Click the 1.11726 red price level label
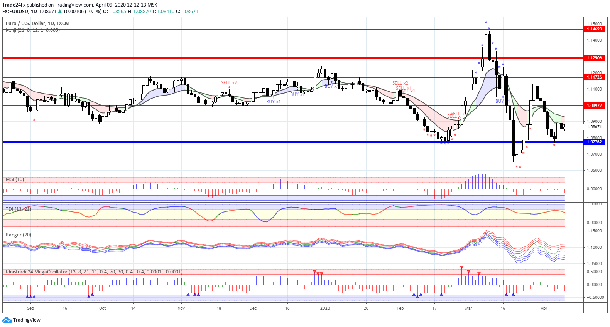Viewport: 610px width, 327px height. point(594,77)
